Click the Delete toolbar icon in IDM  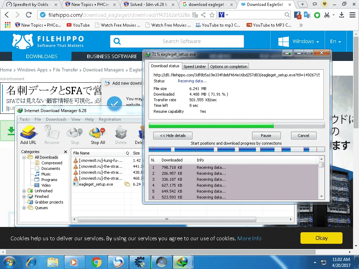pyautogui.click(x=121, y=136)
